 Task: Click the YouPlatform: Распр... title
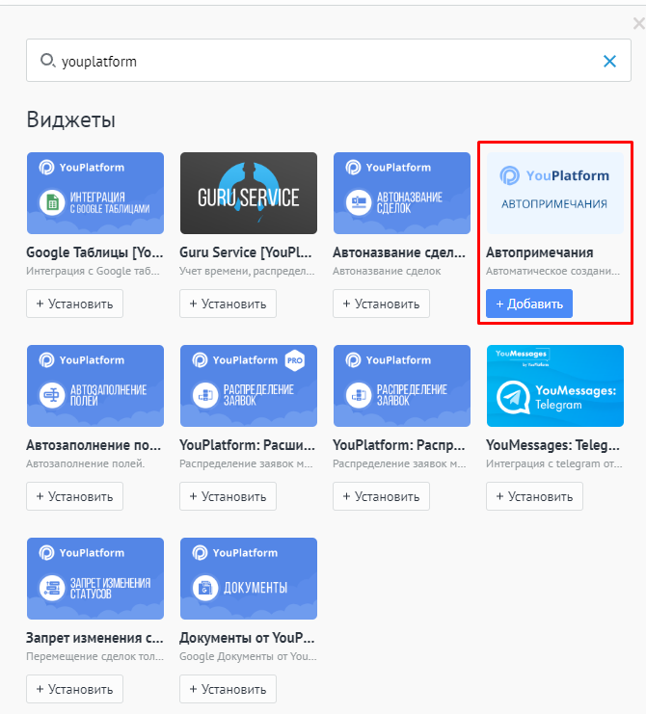point(399,445)
